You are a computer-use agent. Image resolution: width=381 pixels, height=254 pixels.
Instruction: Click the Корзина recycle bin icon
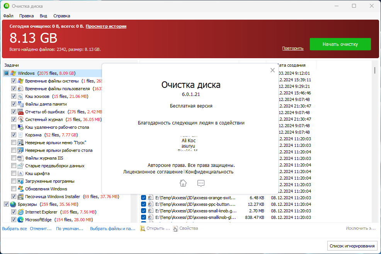tap(20, 135)
